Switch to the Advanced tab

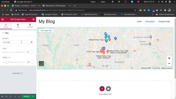pyautogui.click(x=30, y=26)
